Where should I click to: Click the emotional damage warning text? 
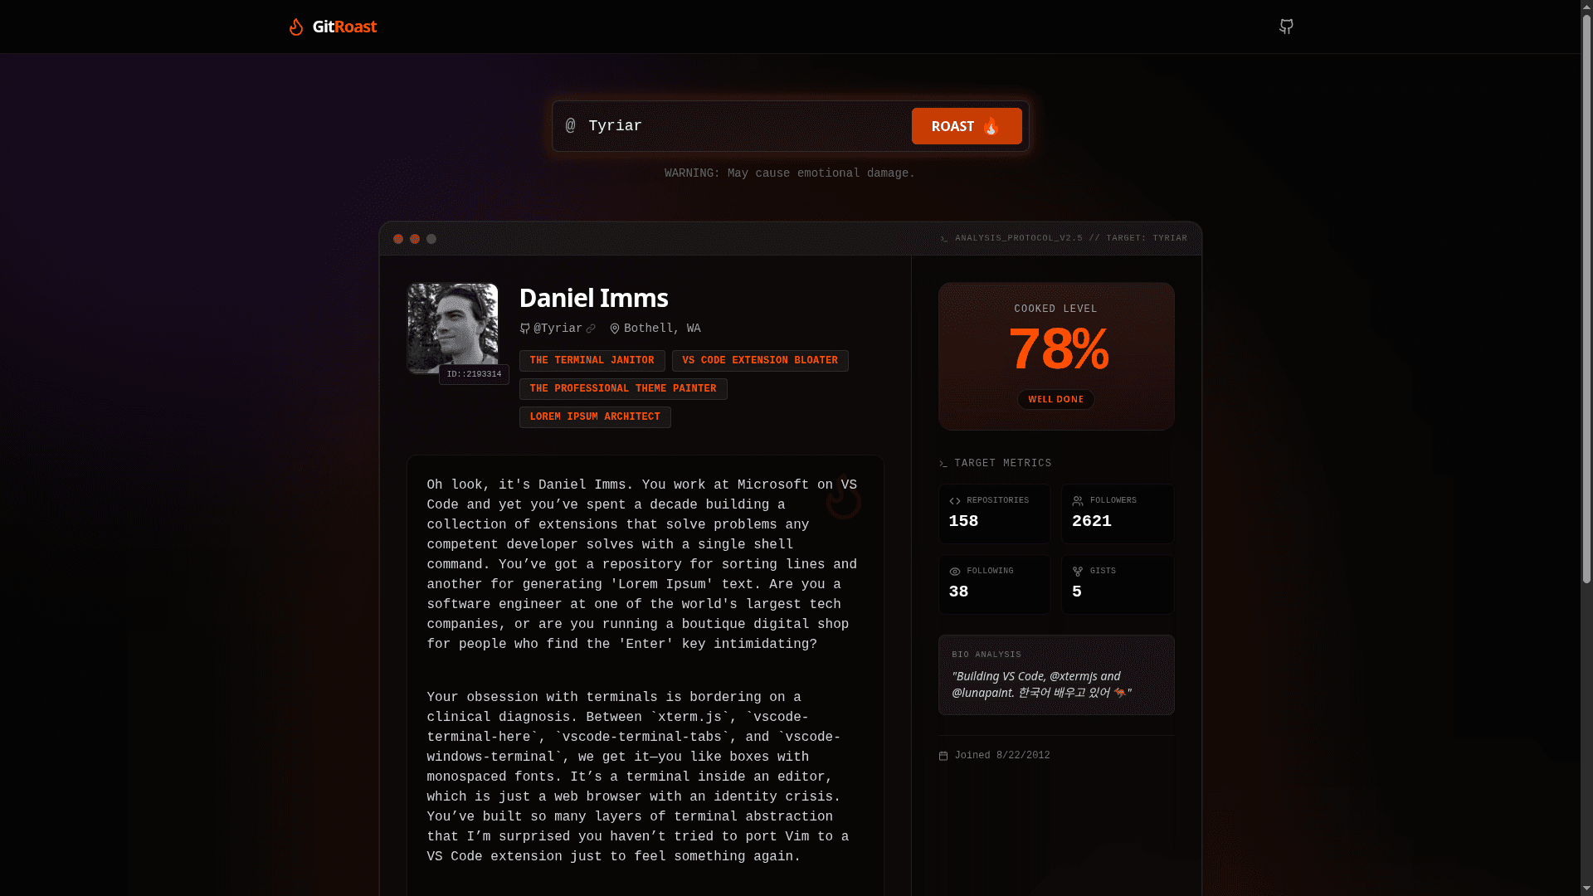[x=790, y=173]
